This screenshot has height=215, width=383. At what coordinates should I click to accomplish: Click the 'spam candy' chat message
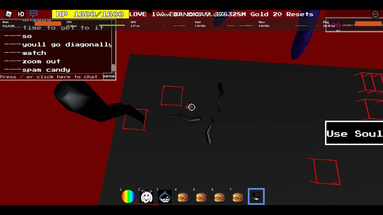point(46,70)
